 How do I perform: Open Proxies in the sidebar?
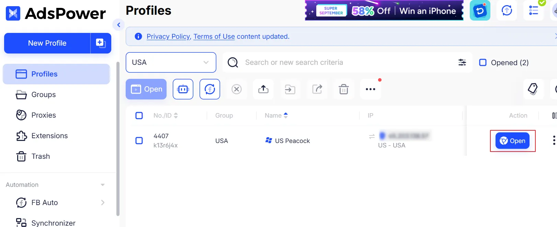click(x=56, y=115)
